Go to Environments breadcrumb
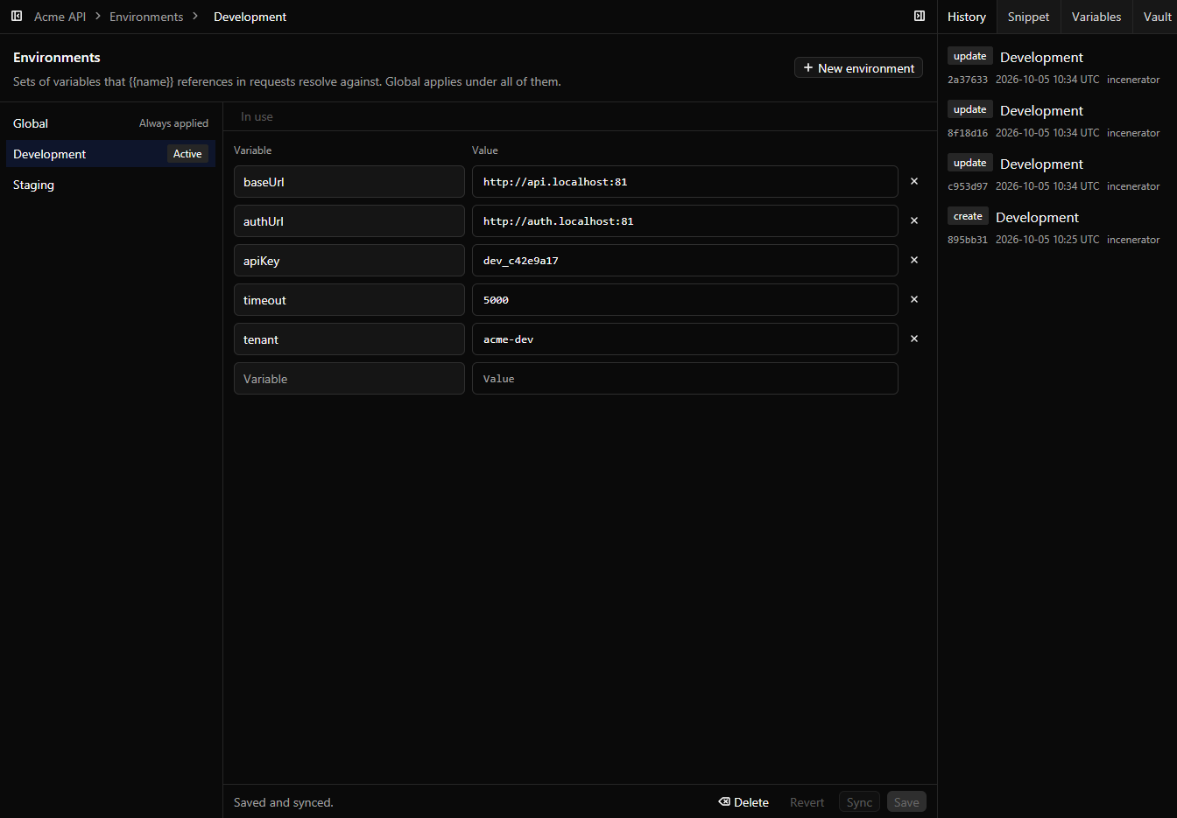 [146, 17]
